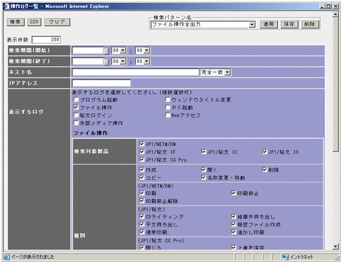Screen dimensions: 343x264
Task: Open the end period minute dropdown
Action: pos(147,61)
